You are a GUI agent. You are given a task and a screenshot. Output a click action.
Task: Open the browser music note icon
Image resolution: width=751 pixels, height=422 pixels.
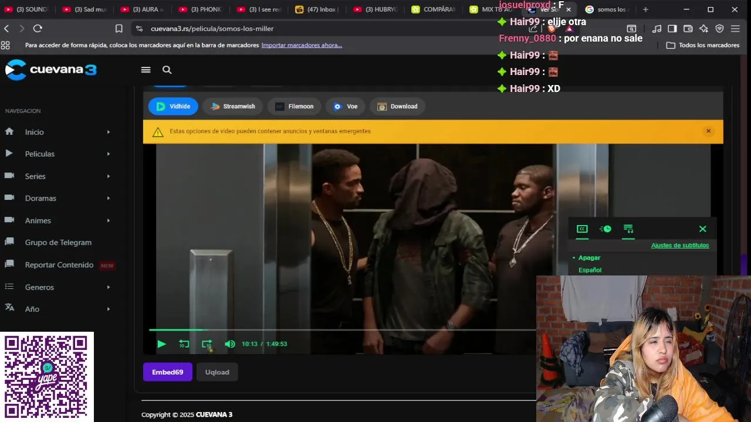[657, 29]
